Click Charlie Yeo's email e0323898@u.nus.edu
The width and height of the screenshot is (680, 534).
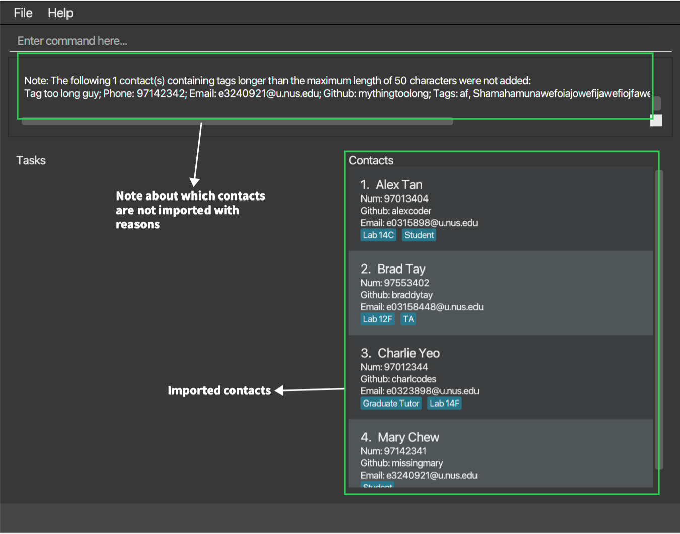(420, 391)
